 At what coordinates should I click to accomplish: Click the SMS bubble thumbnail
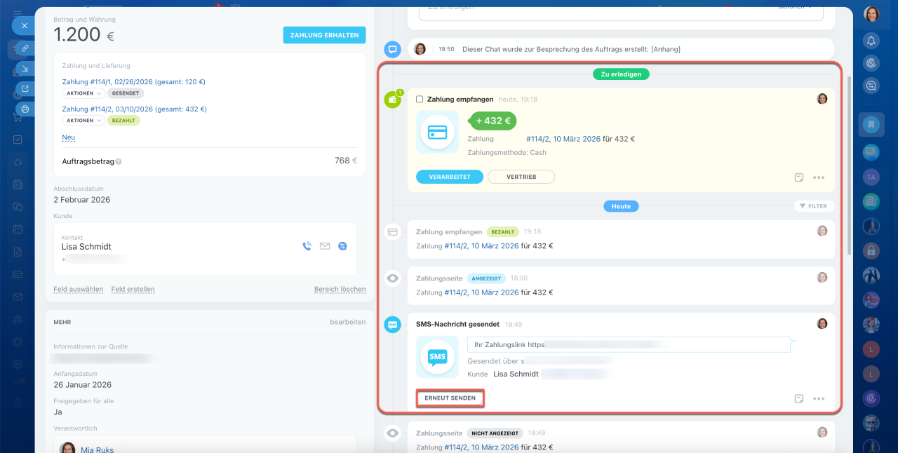[x=437, y=357]
